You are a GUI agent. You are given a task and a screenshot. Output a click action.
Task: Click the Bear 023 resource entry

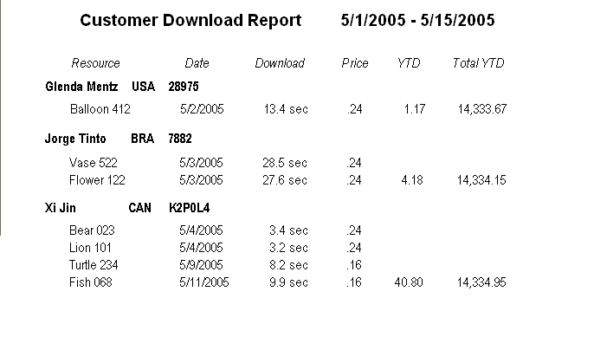click(x=92, y=230)
